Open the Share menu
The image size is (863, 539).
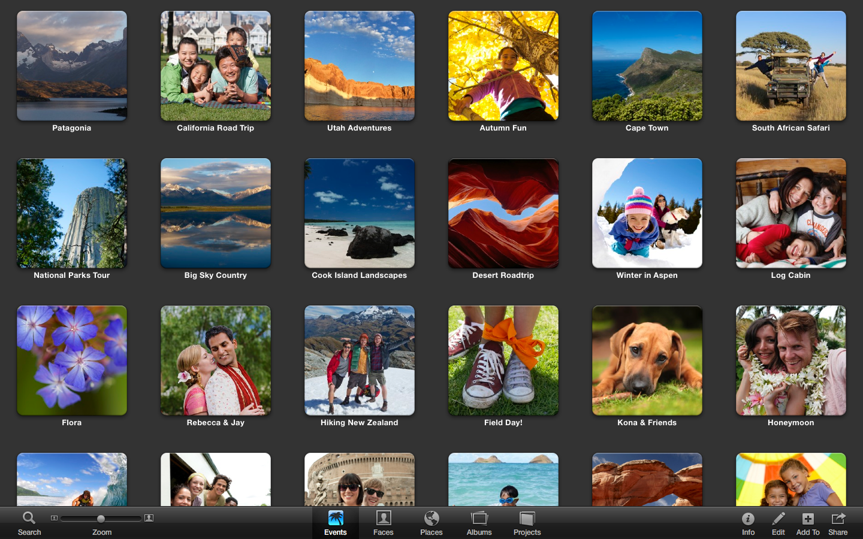click(x=838, y=523)
